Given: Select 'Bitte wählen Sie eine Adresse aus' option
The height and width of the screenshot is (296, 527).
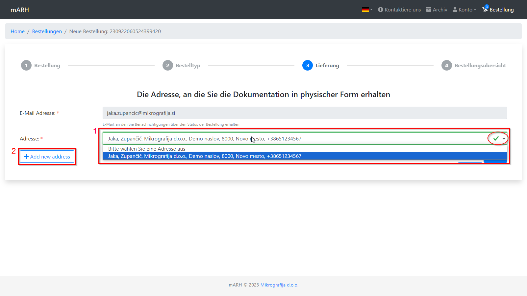Looking at the screenshot, I should tap(147, 149).
